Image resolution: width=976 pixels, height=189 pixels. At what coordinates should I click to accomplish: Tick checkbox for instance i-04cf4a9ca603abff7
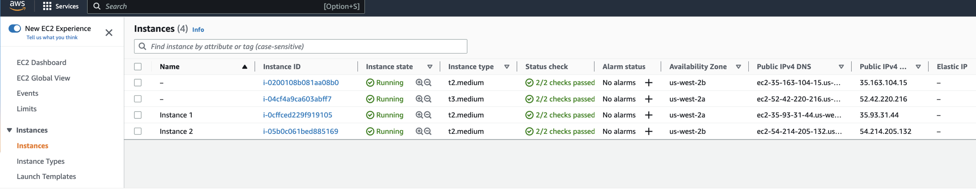pos(138,99)
